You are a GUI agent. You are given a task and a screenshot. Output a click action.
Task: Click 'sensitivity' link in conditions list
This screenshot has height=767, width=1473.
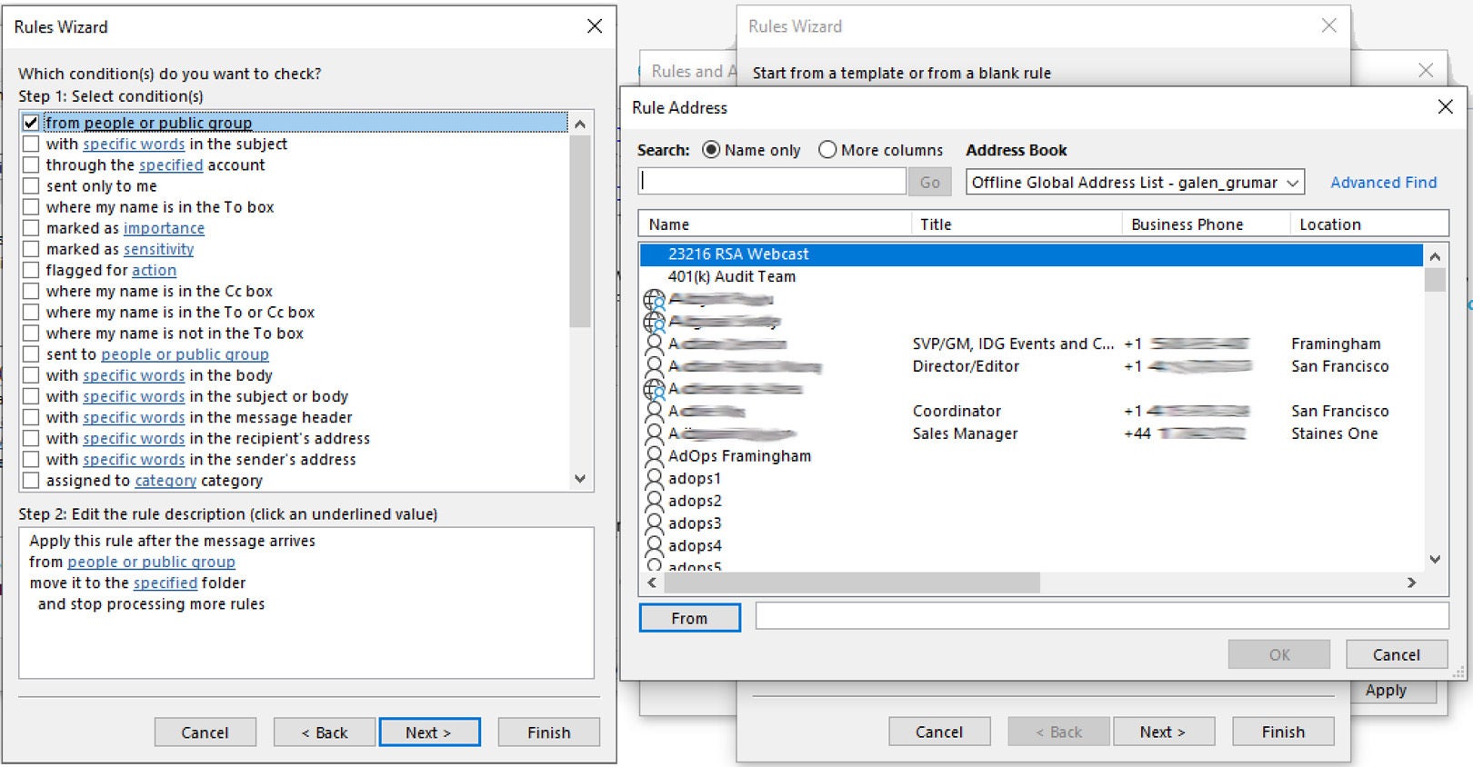(158, 250)
